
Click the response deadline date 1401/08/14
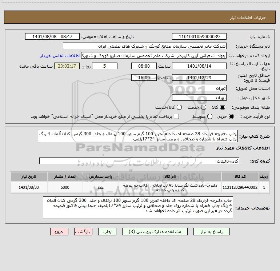pyautogui.click(x=199, y=66)
